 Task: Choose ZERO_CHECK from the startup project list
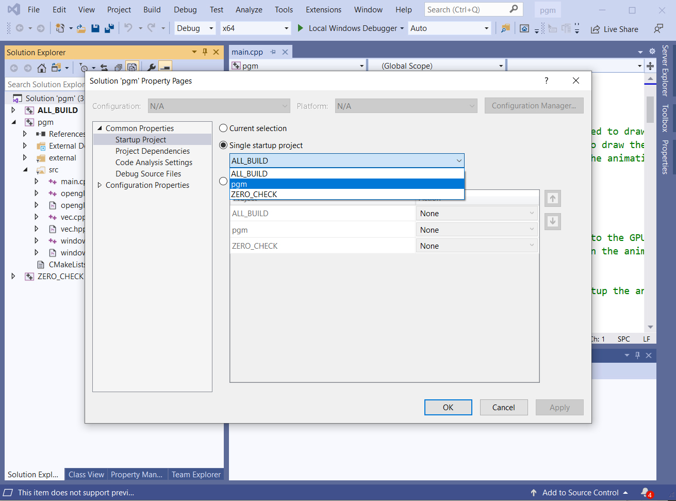click(x=347, y=195)
